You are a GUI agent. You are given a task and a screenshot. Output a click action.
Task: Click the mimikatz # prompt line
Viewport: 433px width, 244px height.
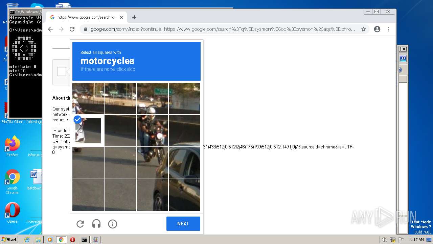(23, 67)
